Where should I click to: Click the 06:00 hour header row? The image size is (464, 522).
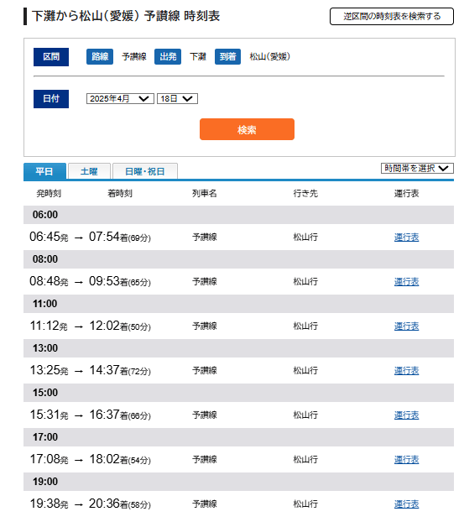(x=238, y=215)
